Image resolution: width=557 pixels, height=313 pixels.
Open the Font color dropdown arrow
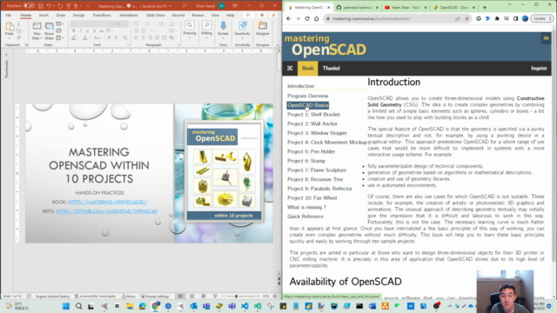tap(89, 38)
